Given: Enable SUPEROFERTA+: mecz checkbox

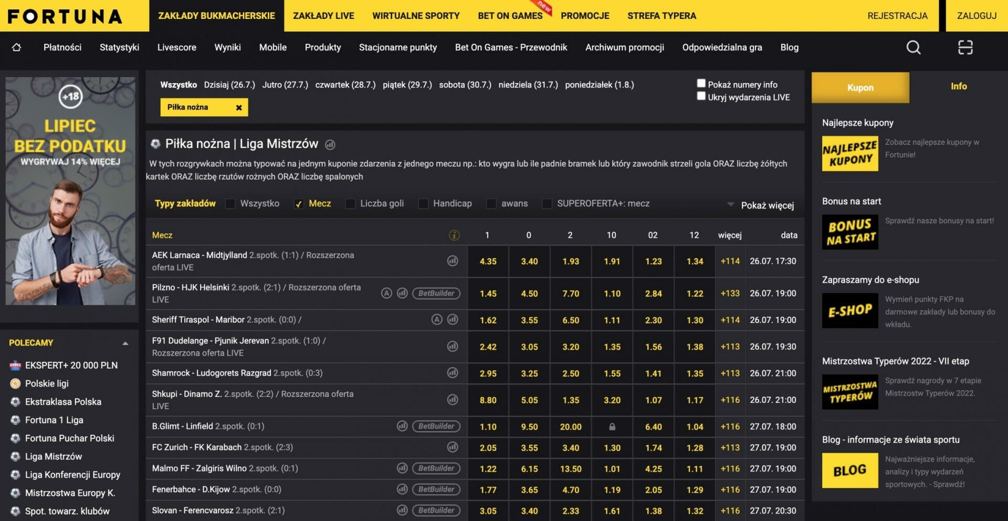Looking at the screenshot, I should (547, 204).
